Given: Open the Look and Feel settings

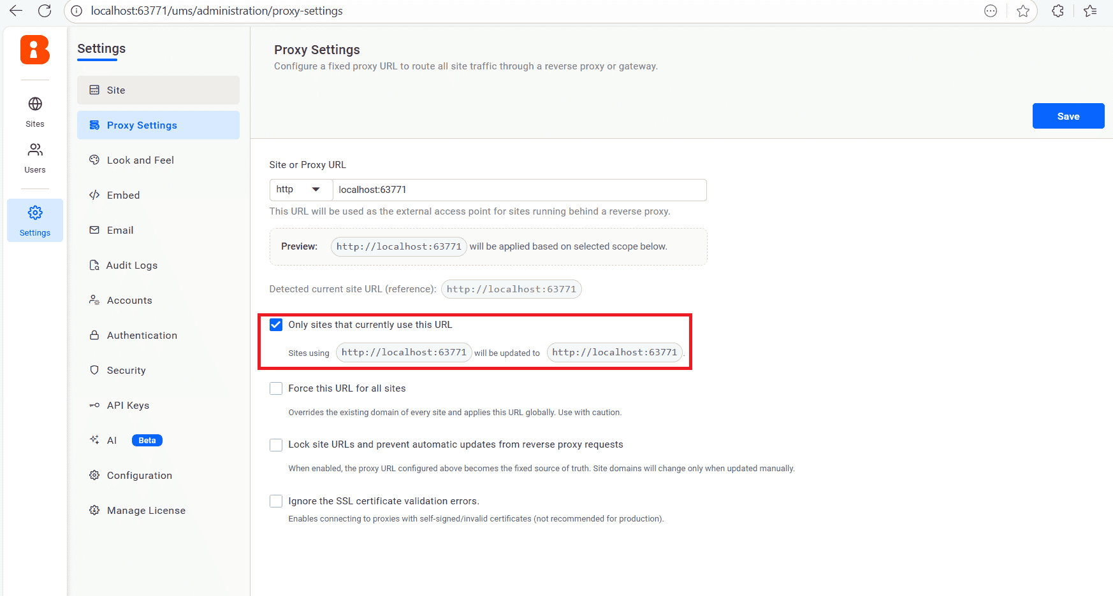Looking at the screenshot, I should tap(140, 160).
